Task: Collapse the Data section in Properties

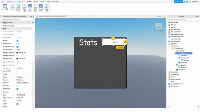Action: (x=1, y=29)
